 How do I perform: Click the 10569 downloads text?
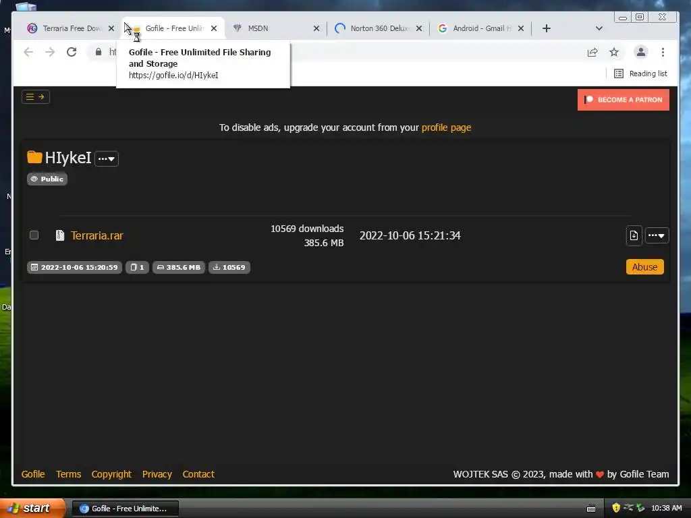point(307,229)
